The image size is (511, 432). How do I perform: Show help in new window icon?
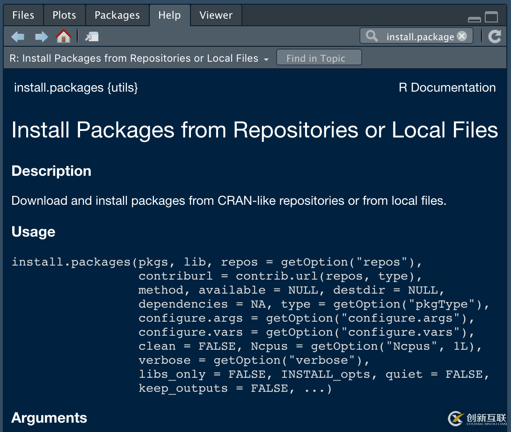pos(92,36)
